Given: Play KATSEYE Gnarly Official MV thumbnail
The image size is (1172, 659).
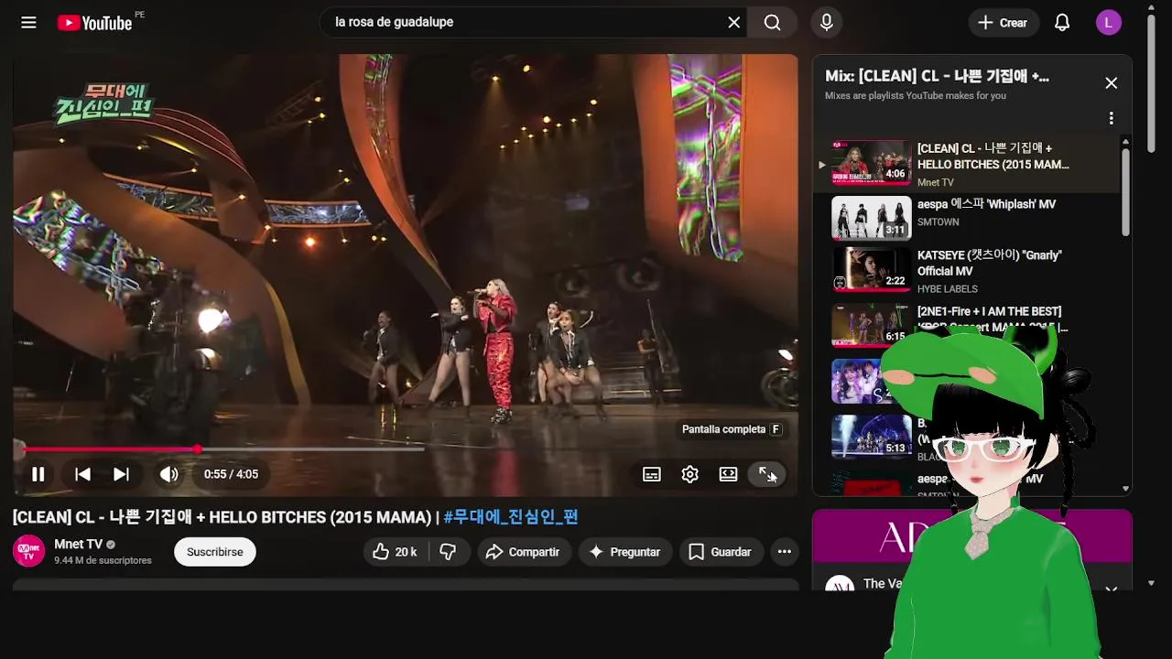Looking at the screenshot, I should [x=872, y=269].
